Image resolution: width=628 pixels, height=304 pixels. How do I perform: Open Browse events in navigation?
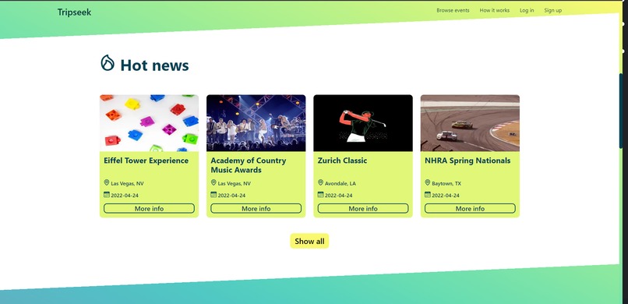(453, 10)
